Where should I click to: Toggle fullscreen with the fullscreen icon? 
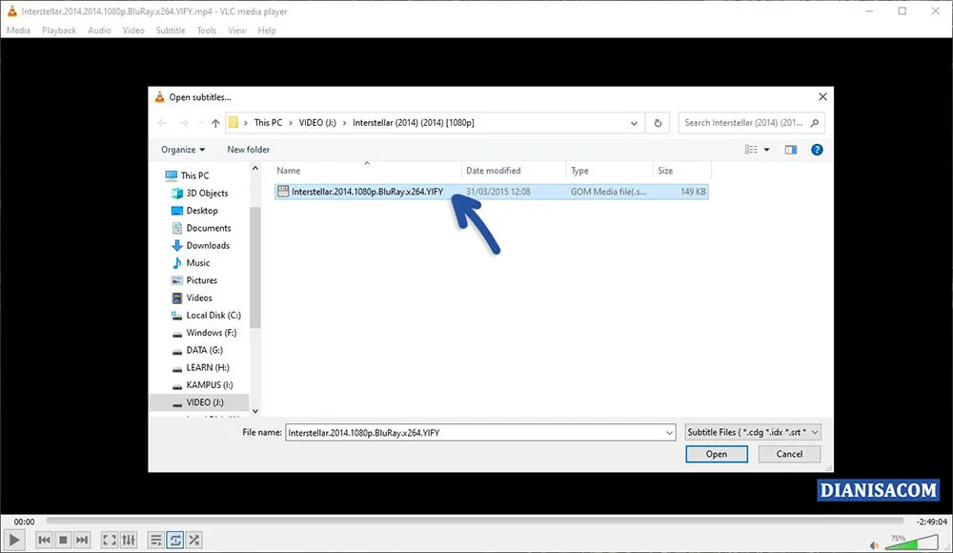pyautogui.click(x=109, y=539)
